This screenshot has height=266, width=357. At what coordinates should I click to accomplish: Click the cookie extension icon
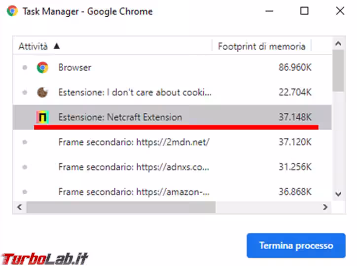[x=42, y=92]
